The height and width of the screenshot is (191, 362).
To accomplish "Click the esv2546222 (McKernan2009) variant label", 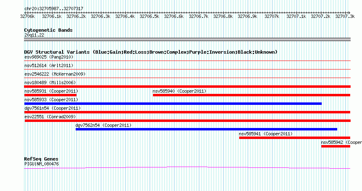I will point(55,74).
